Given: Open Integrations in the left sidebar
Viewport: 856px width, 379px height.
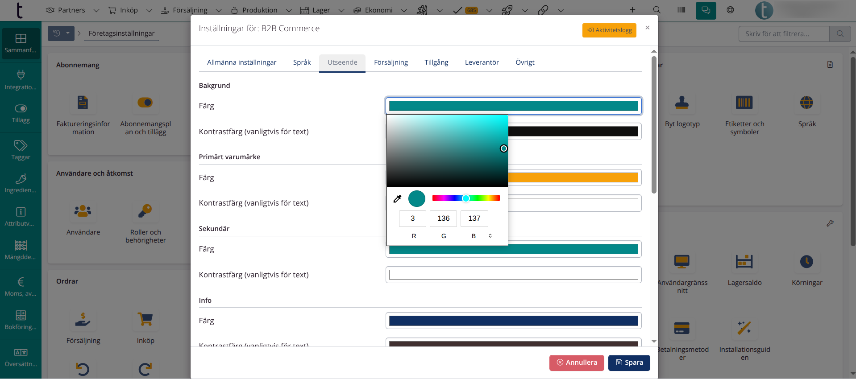Looking at the screenshot, I should coord(21,79).
